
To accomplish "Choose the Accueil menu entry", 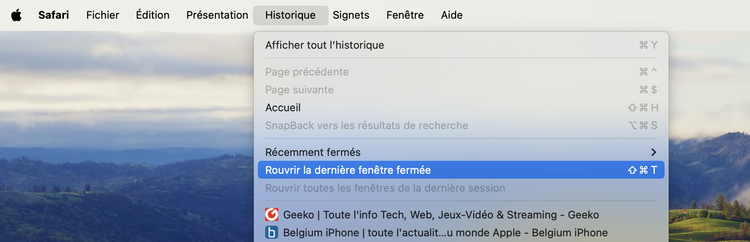I will point(461,108).
